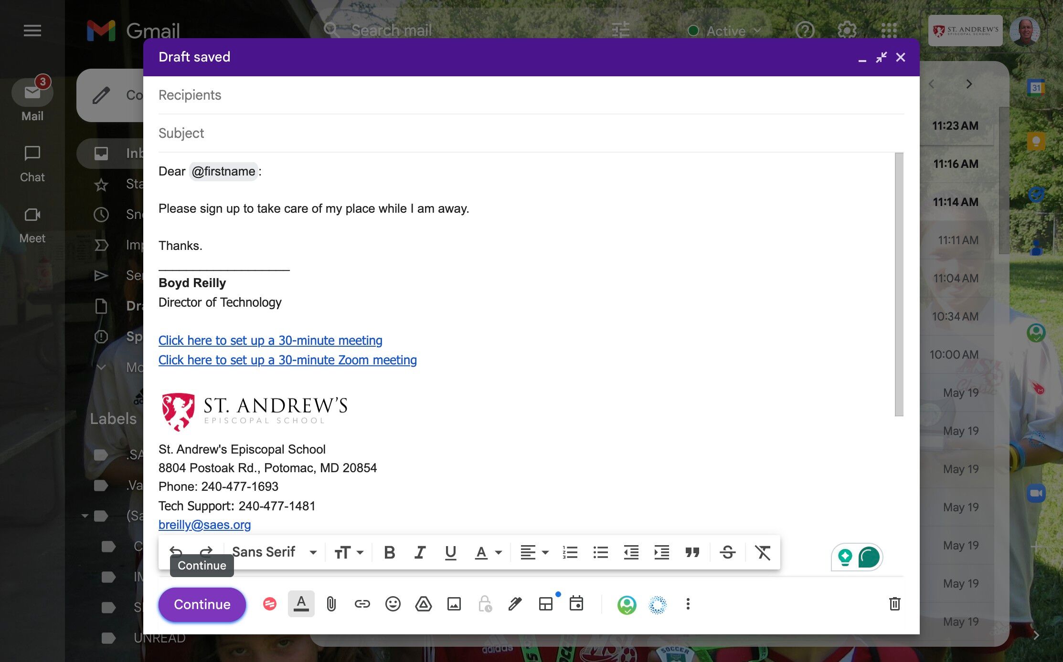This screenshot has height=662, width=1063.
Task: Switch to the Chat tab in sidebar
Action: [32, 163]
